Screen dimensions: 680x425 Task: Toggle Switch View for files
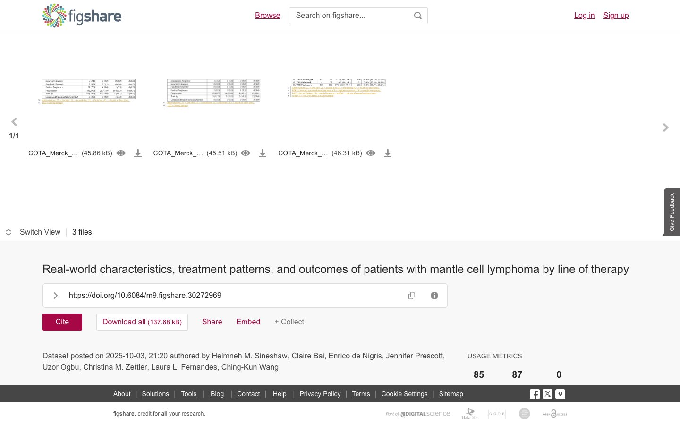[33, 232]
